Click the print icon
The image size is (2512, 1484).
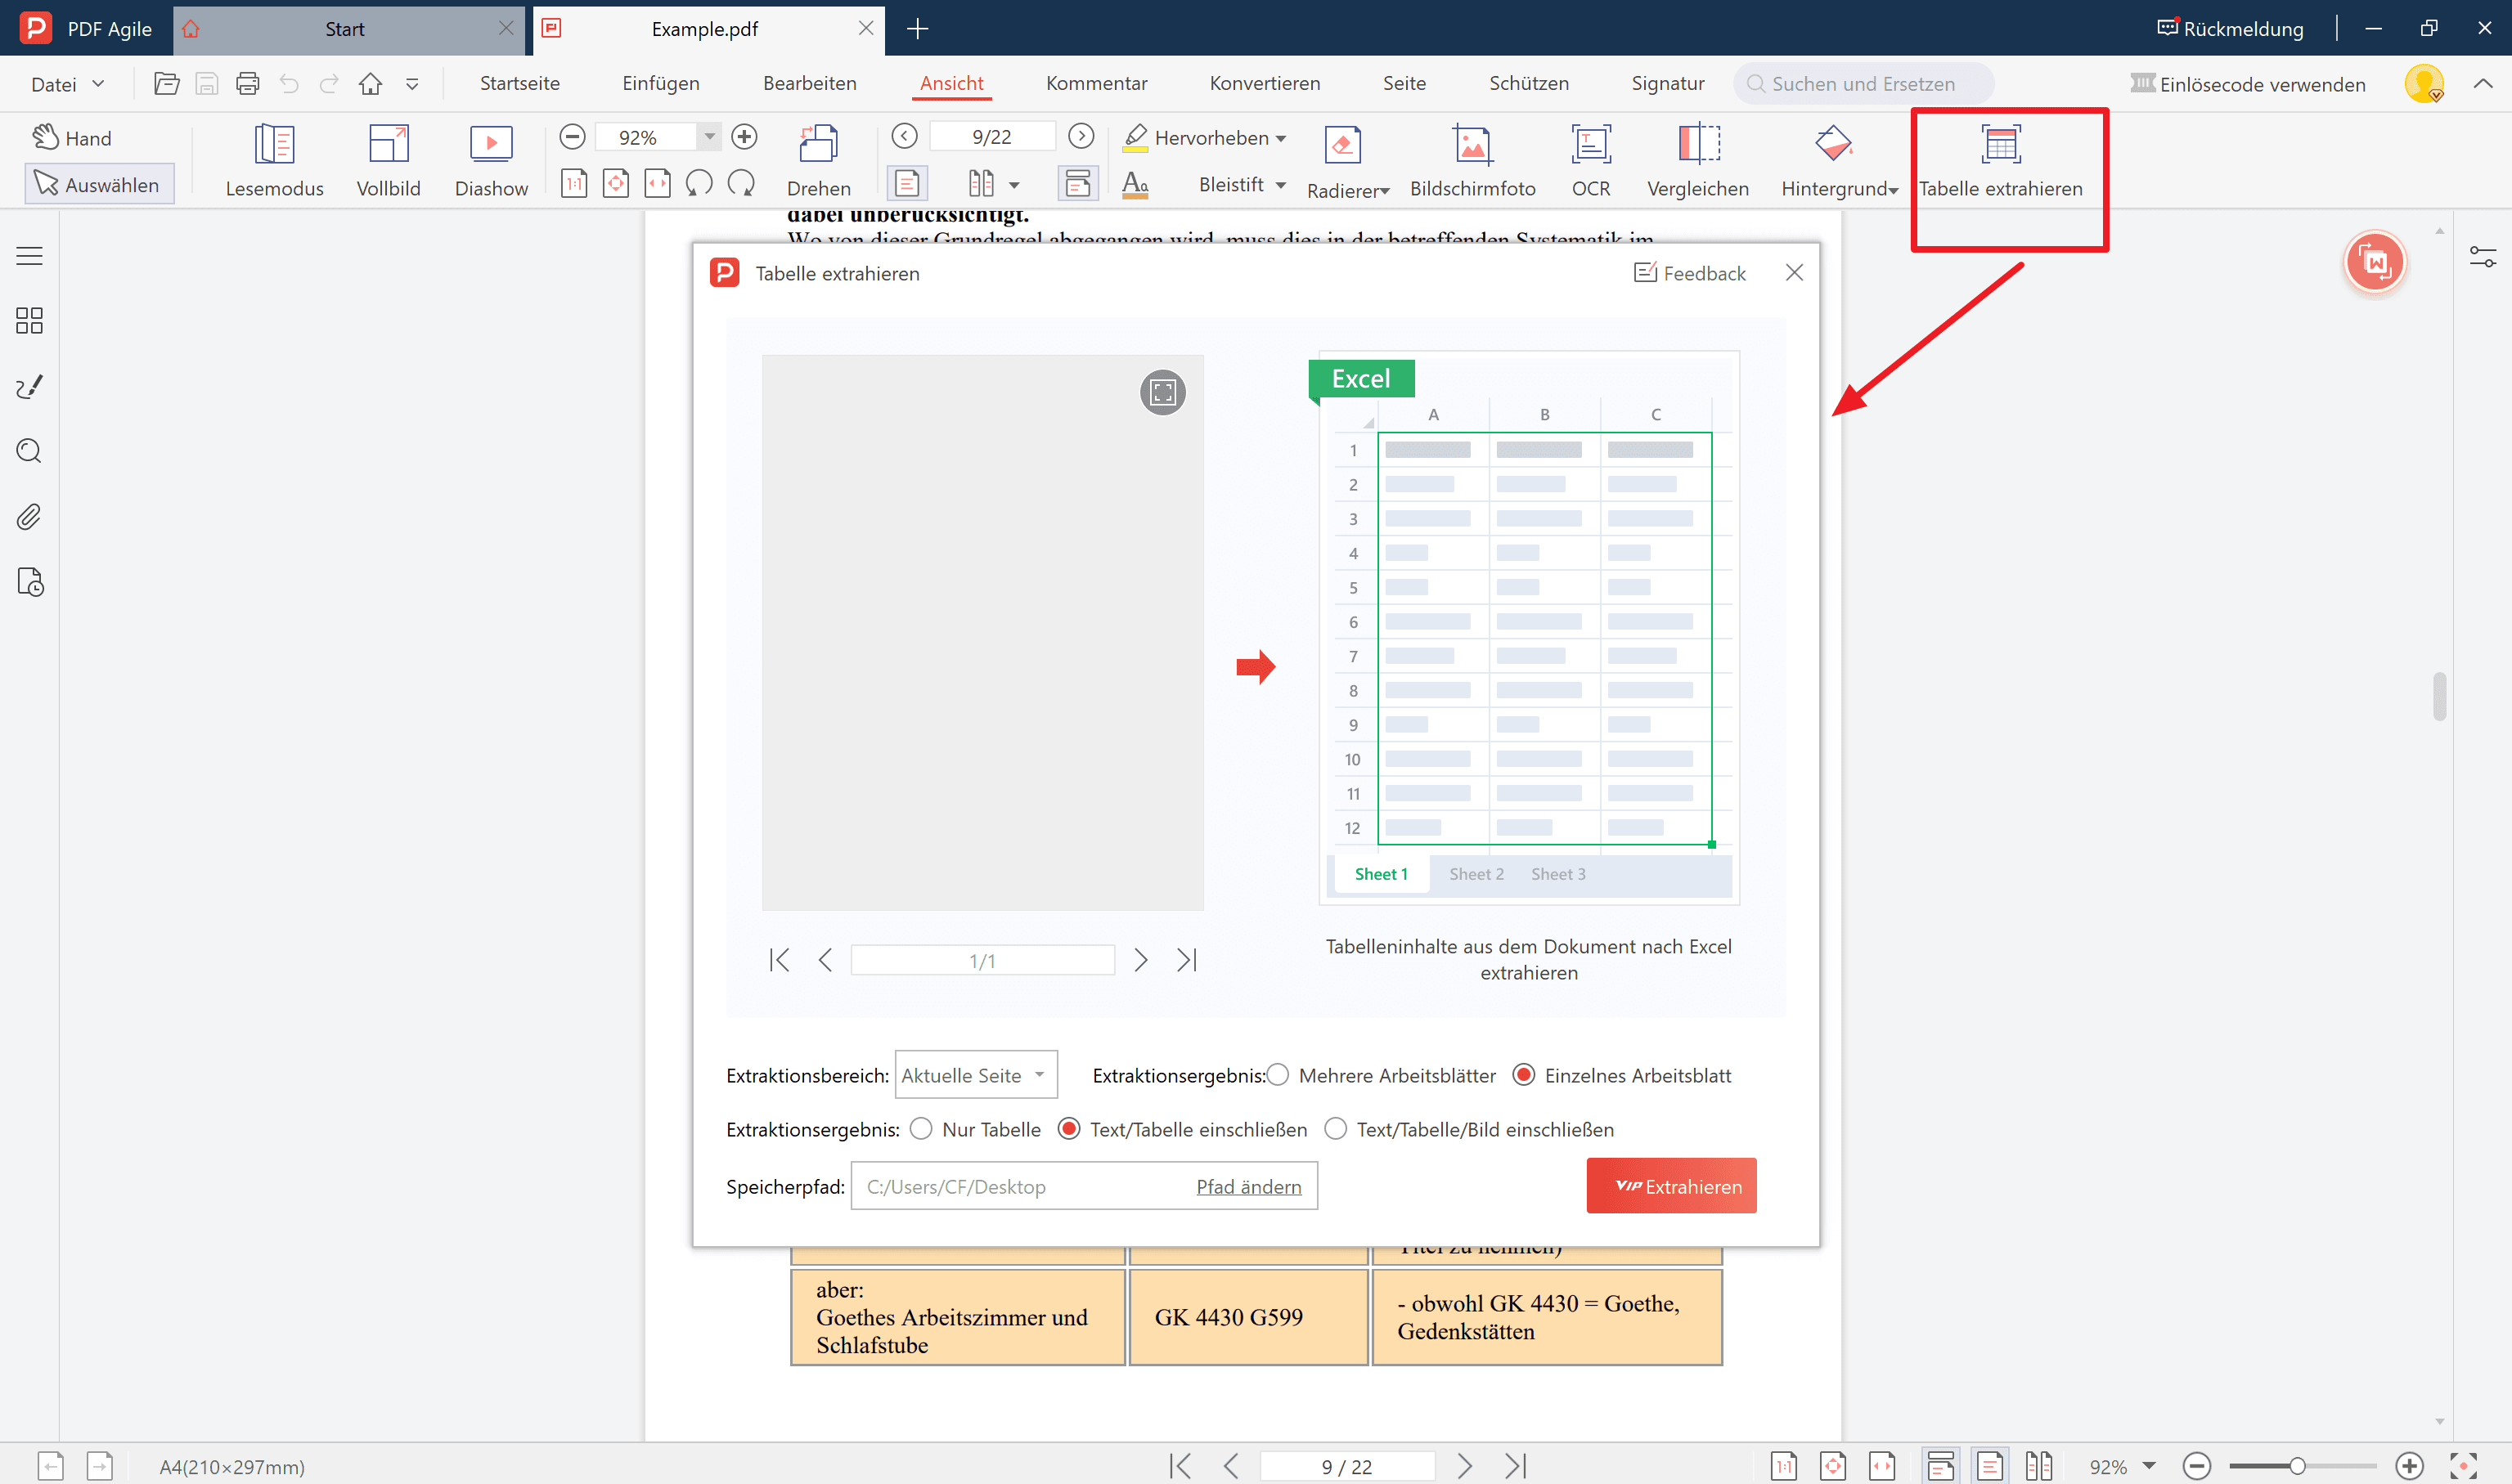247,84
